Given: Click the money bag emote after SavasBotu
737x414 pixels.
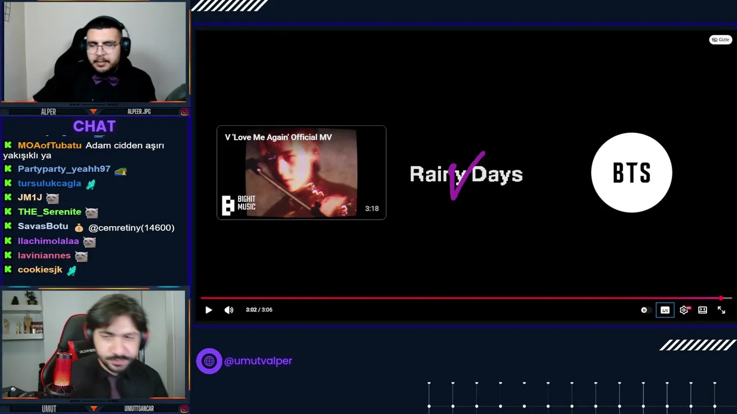Looking at the screenshot, I should 78,228.
